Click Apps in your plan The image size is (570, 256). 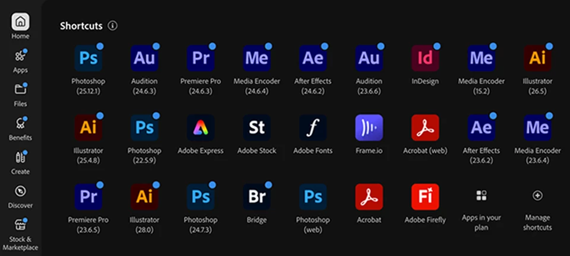(482, 210)
